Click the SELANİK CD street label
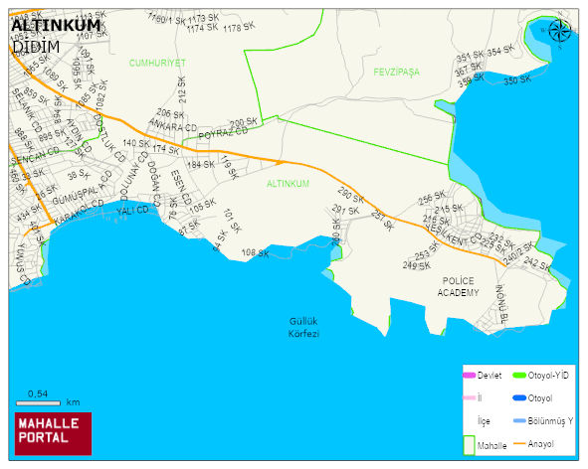Image resolution: width=588 pixels, height=469 pixels. pyautogui.click(x=27, y=110)
